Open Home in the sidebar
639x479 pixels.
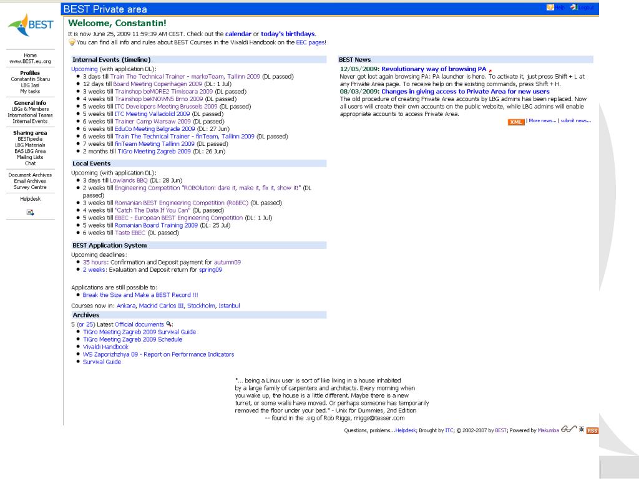pyautogui.click(x=30, y=56)
